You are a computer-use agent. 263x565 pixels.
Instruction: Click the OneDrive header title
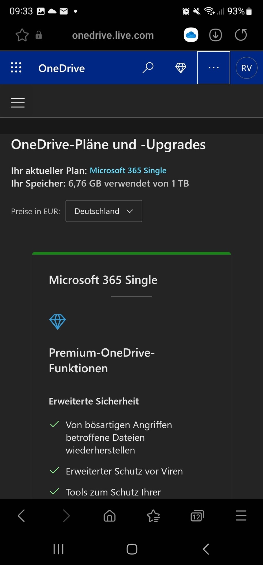[61, 68]
